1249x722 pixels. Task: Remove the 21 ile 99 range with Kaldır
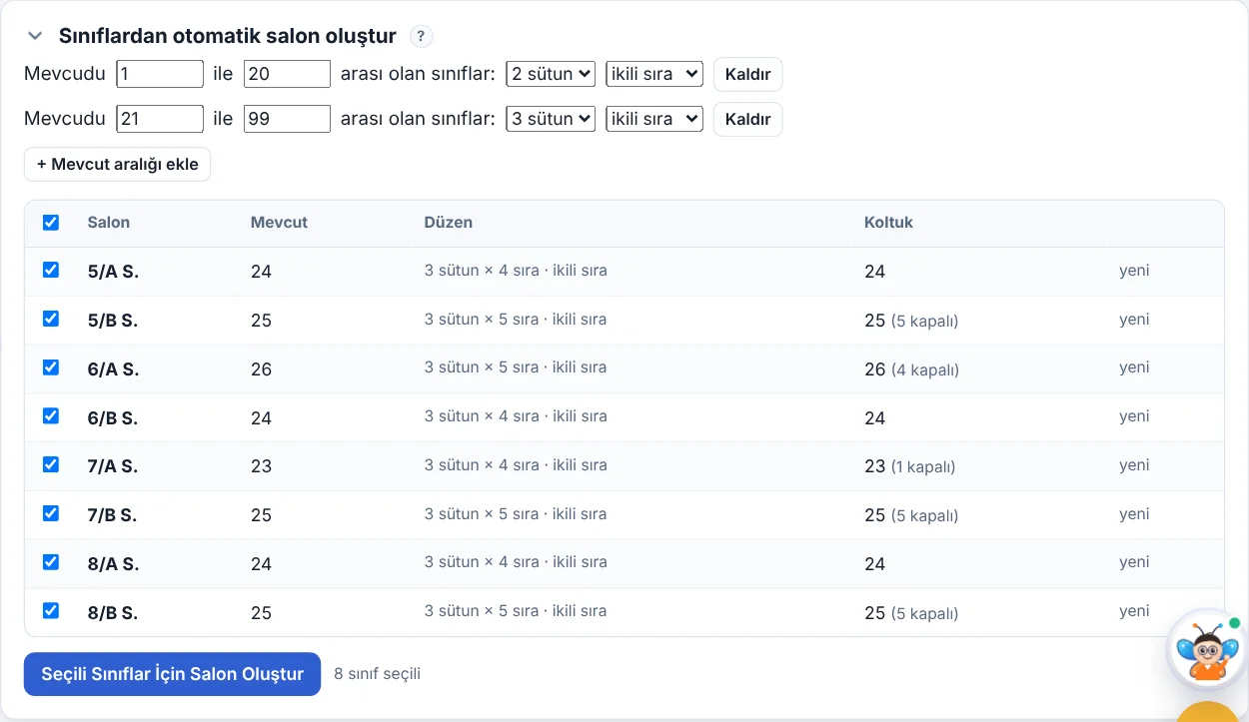click(x=747, y=120)
